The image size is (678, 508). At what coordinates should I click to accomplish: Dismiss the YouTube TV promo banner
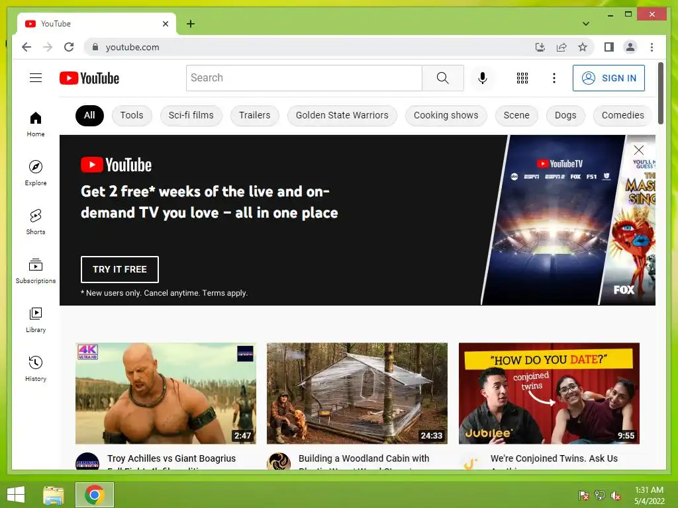[x=639, y=150]
